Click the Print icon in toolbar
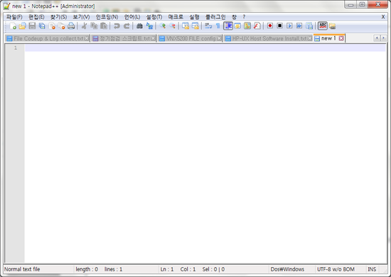 coord(71,26)
